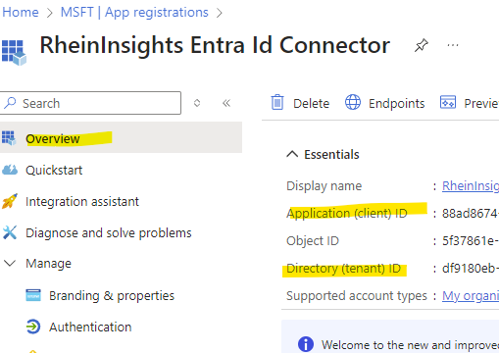Collapse the sidebar with double chevron
The height and width of the screenshot is (353, 499).
[x=226, y=103]
